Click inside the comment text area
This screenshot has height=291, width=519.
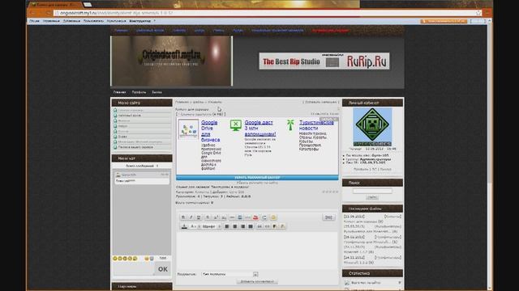(257, 251)
